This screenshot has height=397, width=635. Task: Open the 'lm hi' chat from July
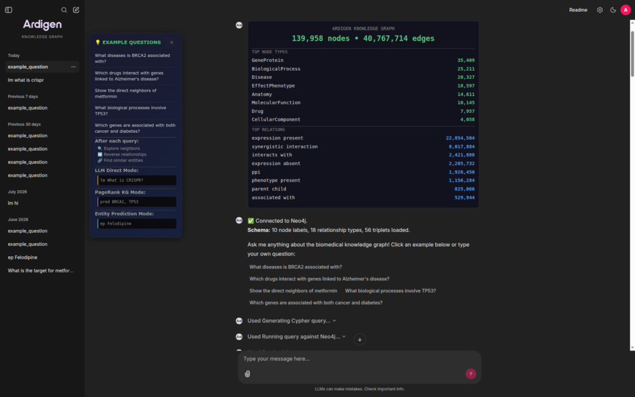click(42, 203)
